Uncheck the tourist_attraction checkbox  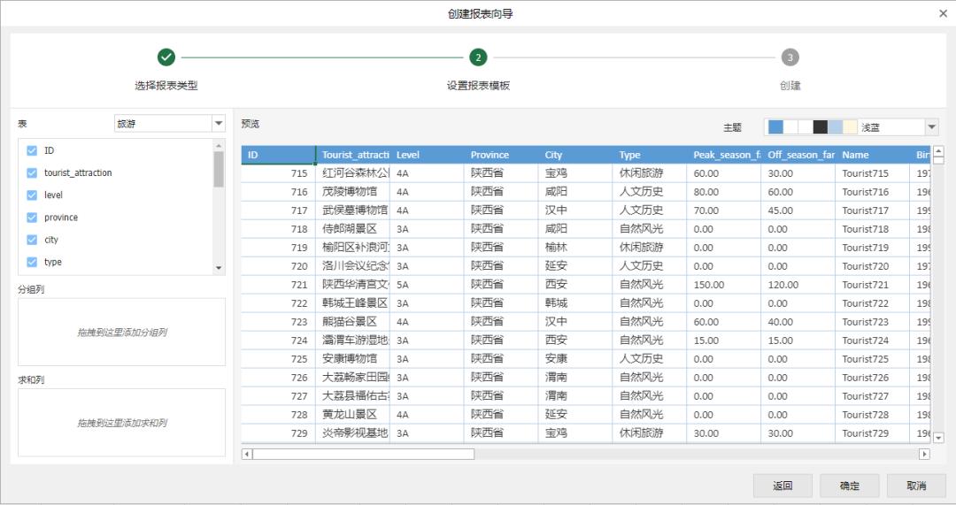[x=33, y=173]
